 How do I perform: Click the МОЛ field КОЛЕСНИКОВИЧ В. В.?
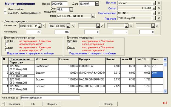74,16
